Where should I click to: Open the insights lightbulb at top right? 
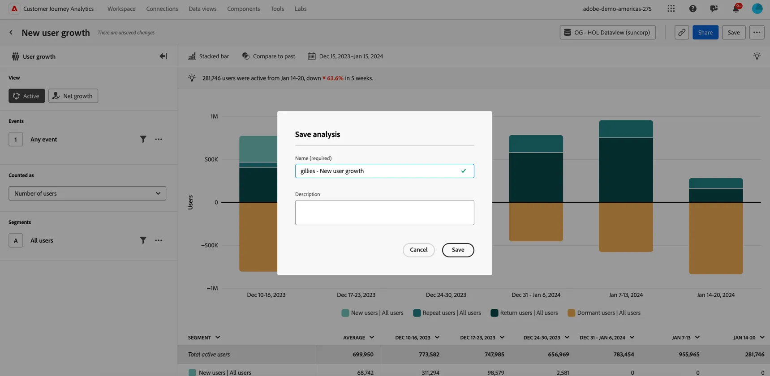tap(757, 56)
